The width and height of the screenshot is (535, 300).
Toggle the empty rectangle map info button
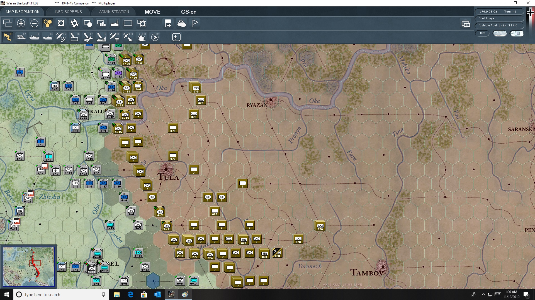(x=128, y=23)
